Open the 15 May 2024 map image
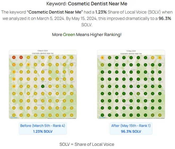The image size is (175, 149). coord(131,84)
